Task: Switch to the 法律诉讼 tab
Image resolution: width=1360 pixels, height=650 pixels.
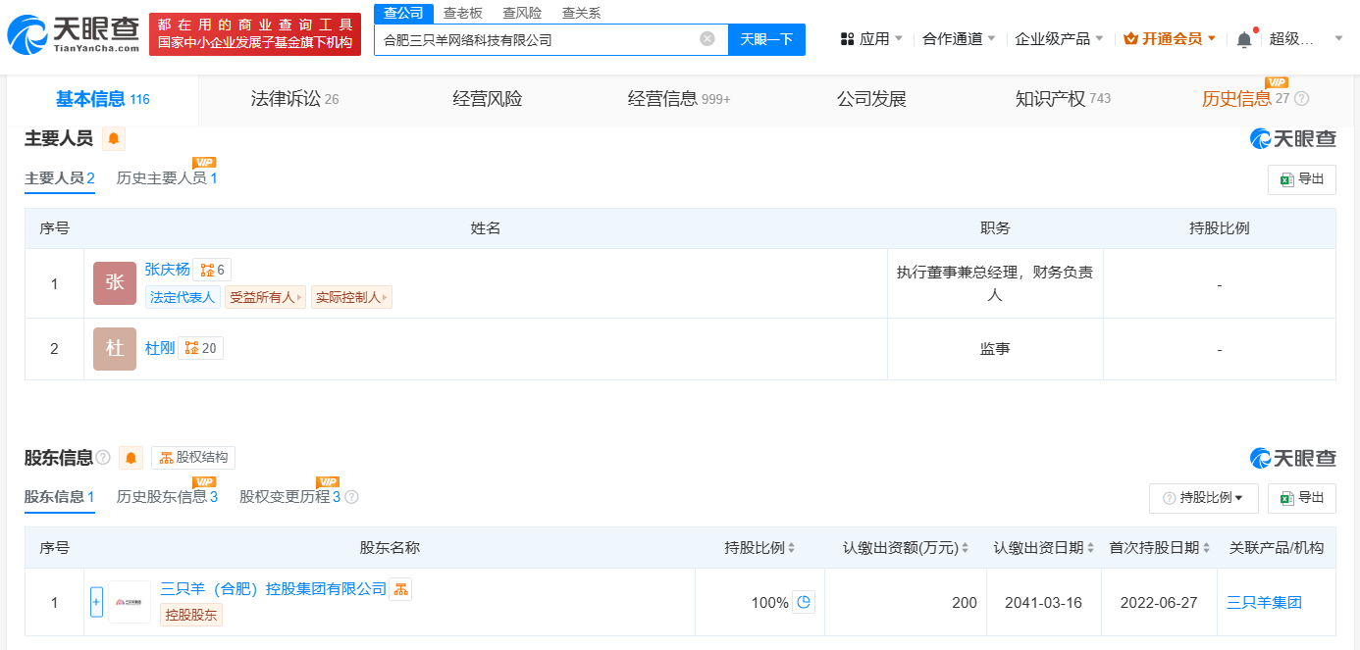Action: 294,99
